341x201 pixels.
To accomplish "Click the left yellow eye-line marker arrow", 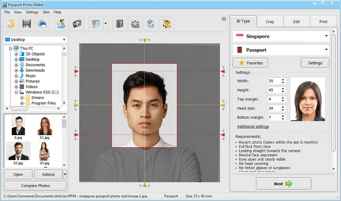I will 76,105.
